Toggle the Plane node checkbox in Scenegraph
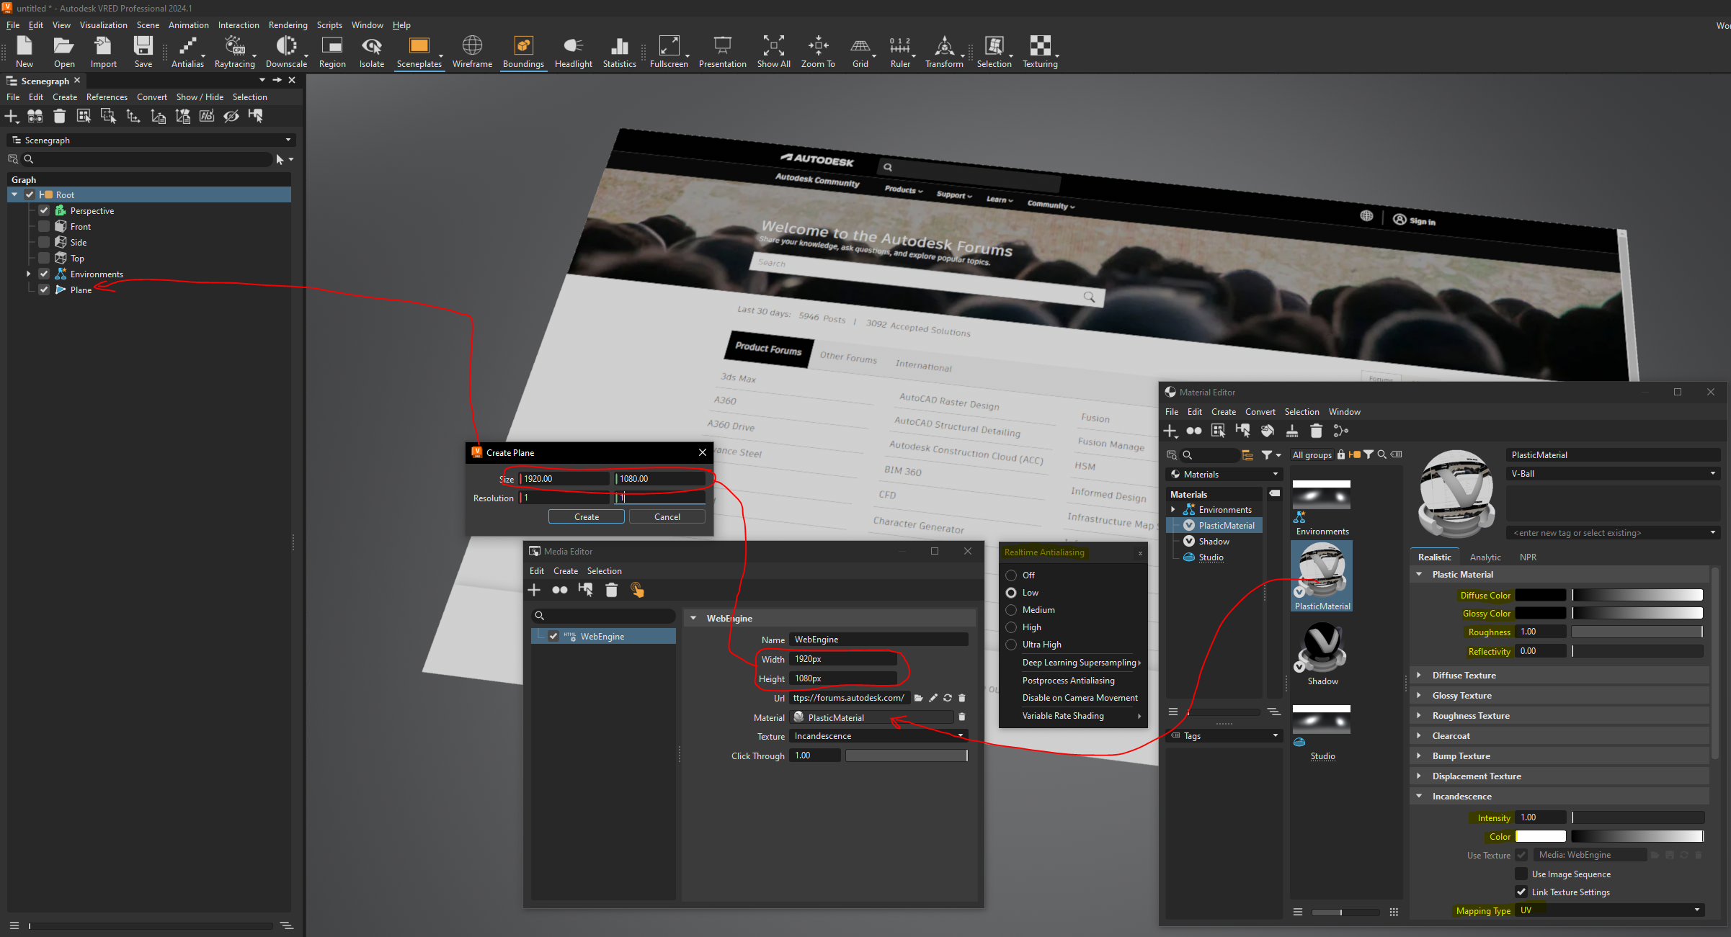Viewport: 1731px width, 937px height. point(44,289)
